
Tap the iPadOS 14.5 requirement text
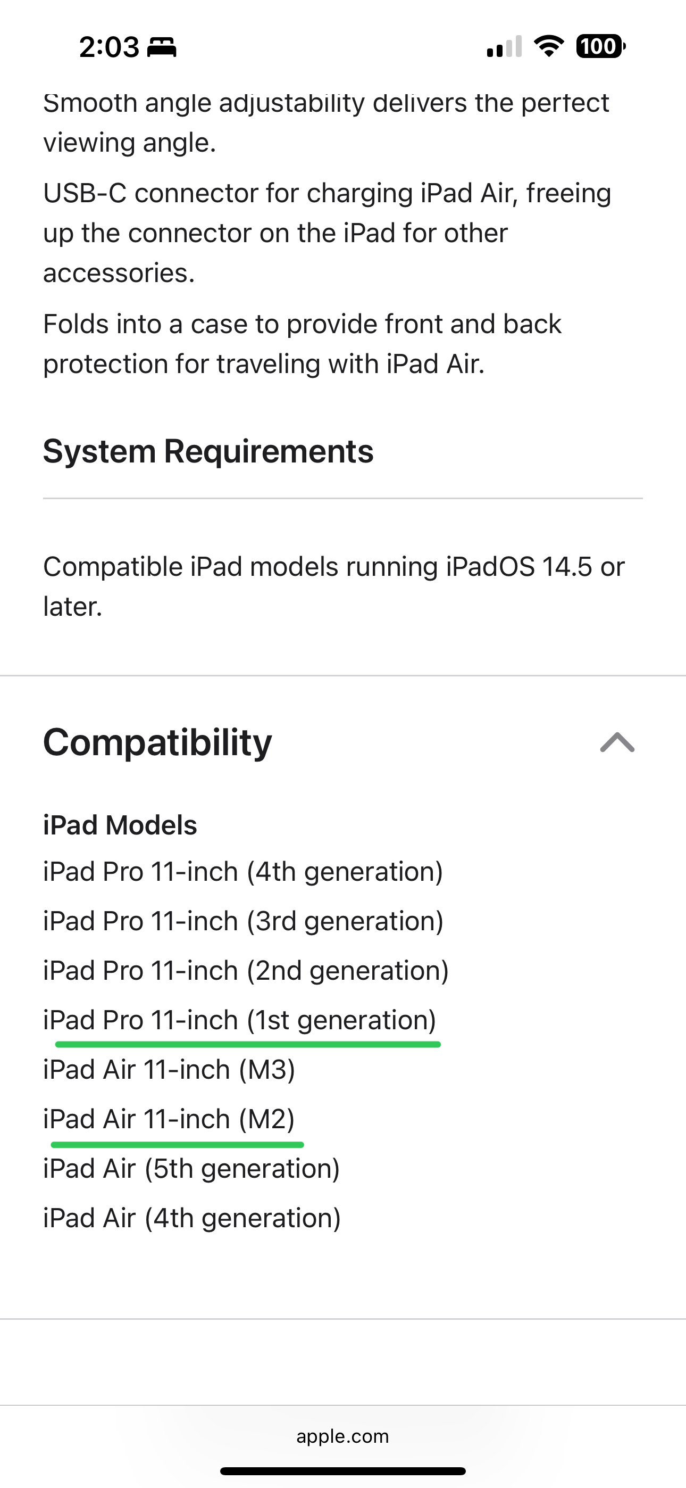pos(334,586)
